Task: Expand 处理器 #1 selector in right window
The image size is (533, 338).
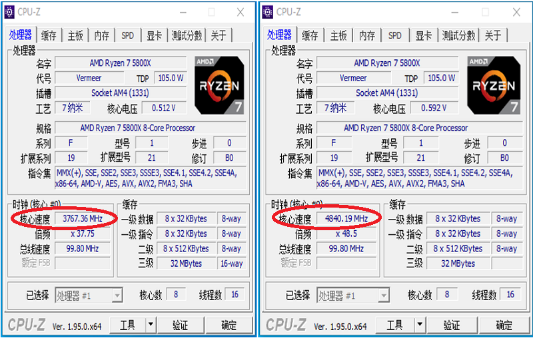Action: (384, 295)
